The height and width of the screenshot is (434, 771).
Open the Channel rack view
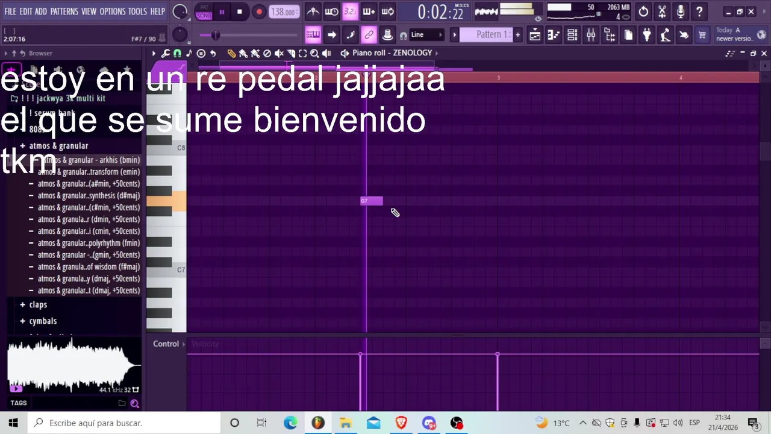coord(572,35)
